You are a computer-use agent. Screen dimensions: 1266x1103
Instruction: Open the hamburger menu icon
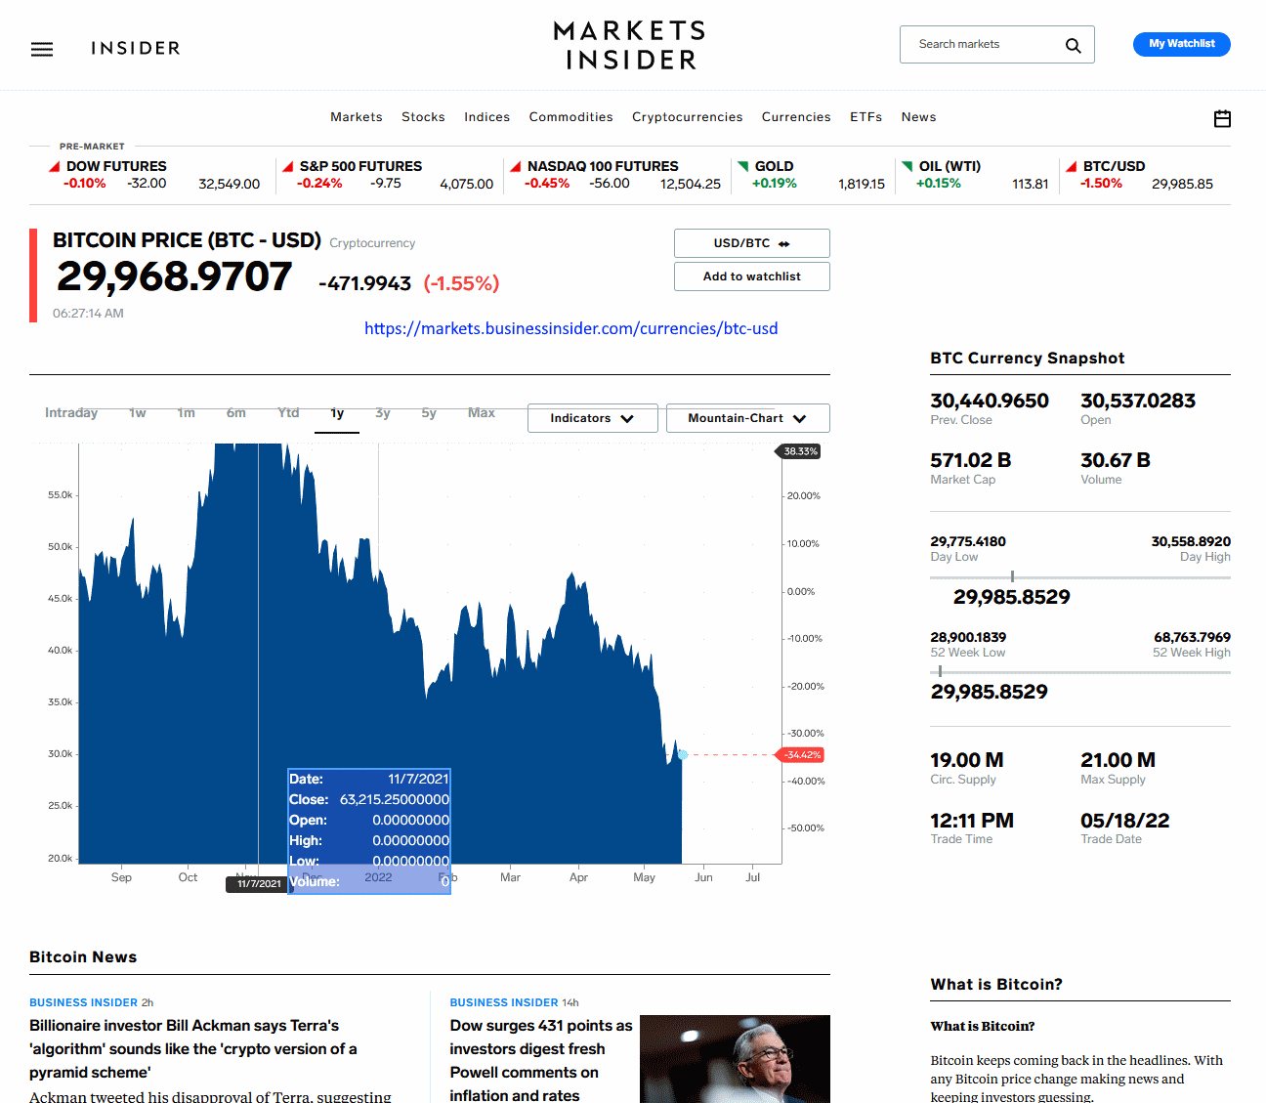click(42, 49)
